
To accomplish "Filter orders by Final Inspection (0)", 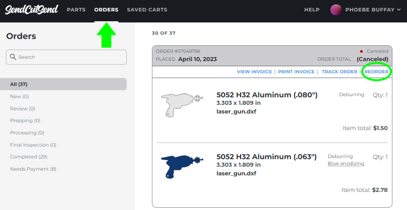I will tap(33, 145).
